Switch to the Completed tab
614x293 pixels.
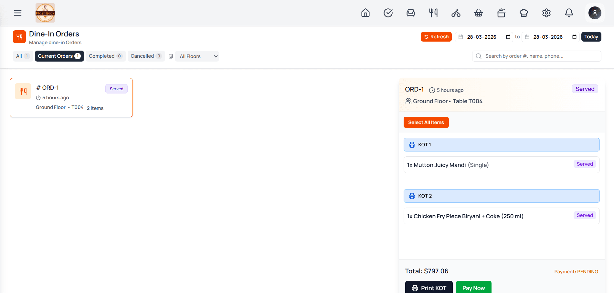coord(106,56)
